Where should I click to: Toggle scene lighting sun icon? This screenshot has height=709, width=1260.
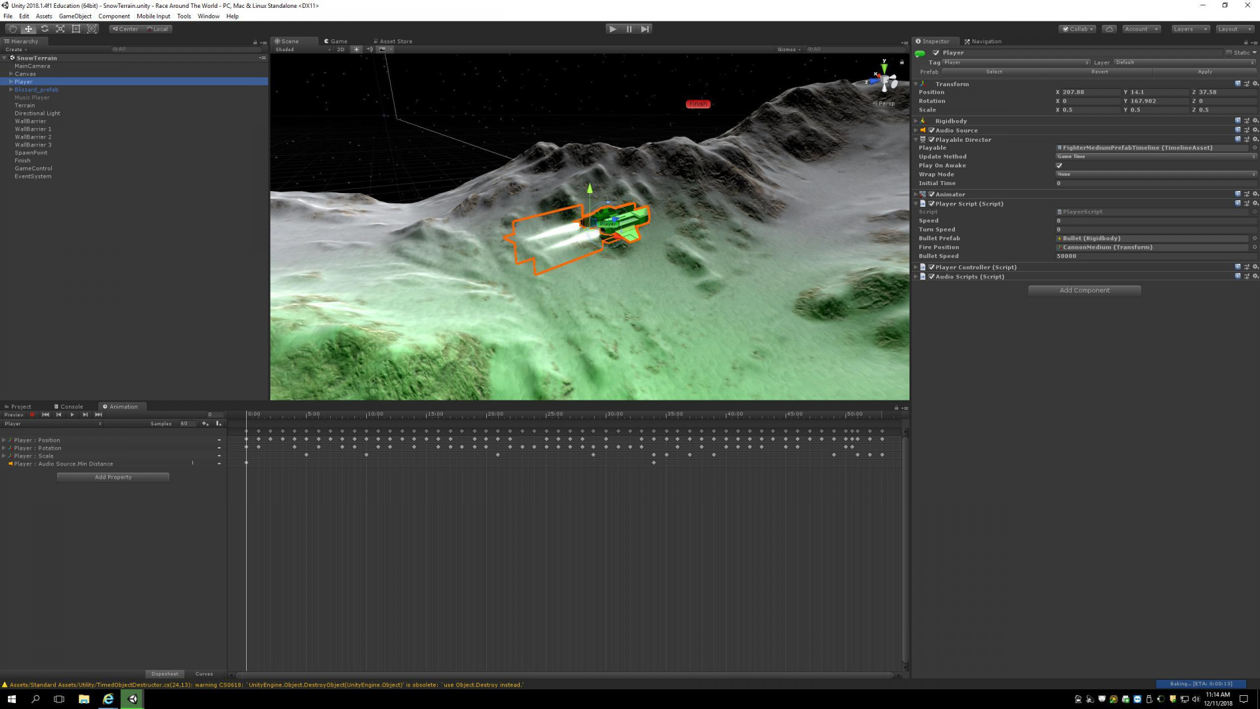(x=356, y=49)
